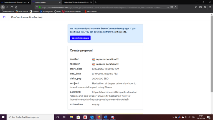Image resolution: width=213 pixels, height=120 pixels.
Task: Open Druckansicht bookmark
Action: [x=90, y=12]
